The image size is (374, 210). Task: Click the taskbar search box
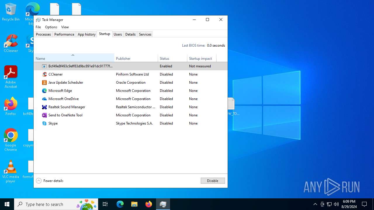56,204
